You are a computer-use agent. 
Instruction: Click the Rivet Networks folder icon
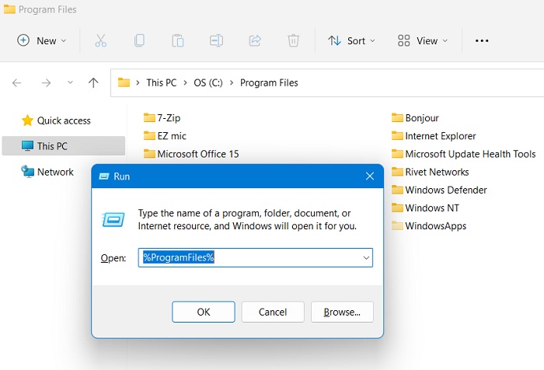pyautogui.click(x=397, y=172)
